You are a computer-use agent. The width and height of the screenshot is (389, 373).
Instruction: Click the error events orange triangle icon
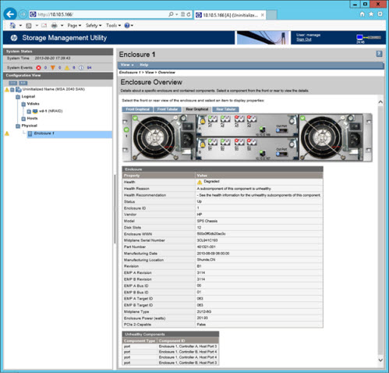53,68
